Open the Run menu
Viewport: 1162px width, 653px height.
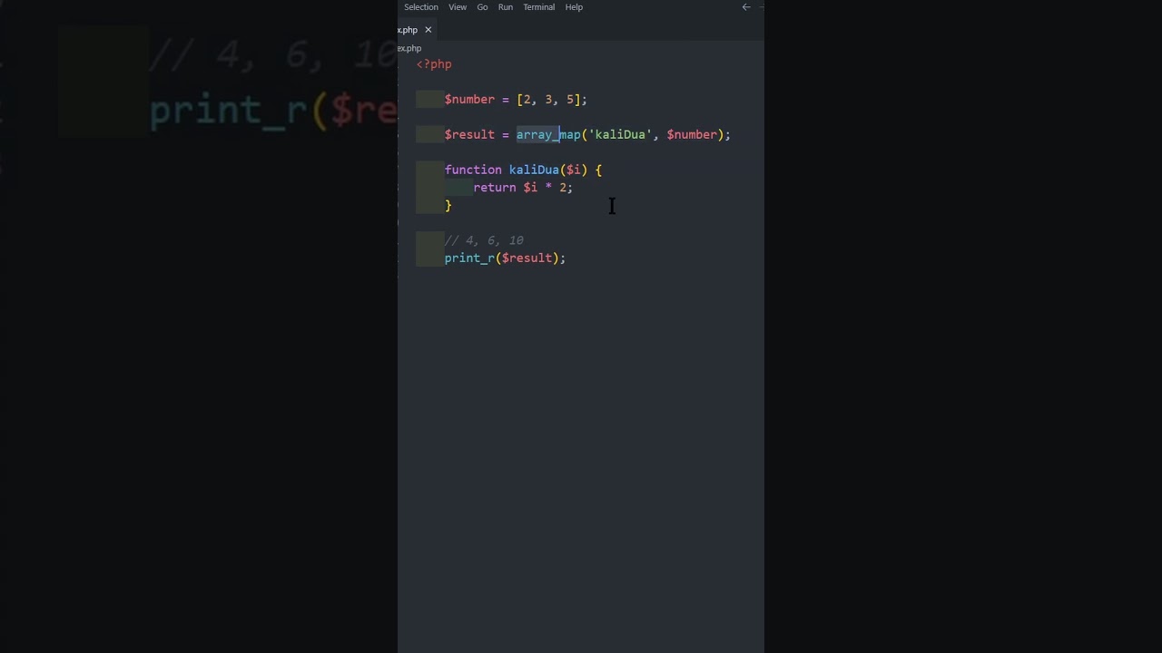[x=505, y=7]
